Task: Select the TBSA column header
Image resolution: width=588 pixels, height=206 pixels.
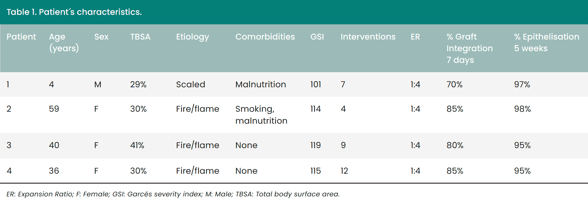Action: point(140,37)
